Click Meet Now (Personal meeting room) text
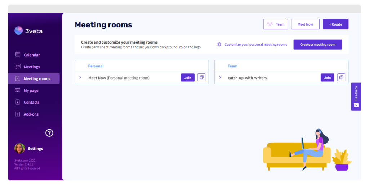The image size is (369, 185). [119, 78]
